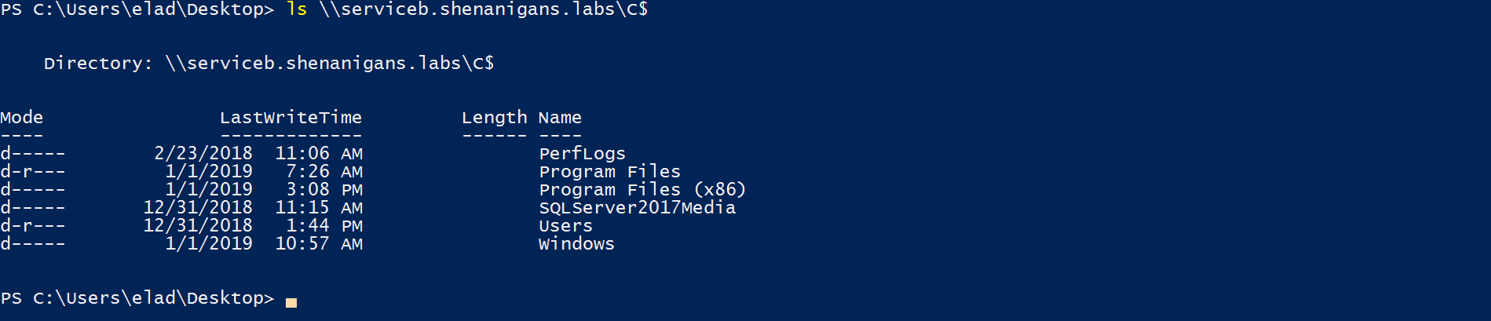
Task: Click the Mode column header
Action: pos(22,117)
